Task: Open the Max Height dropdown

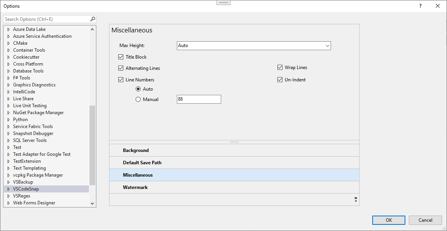Action: tap(327, 46)
